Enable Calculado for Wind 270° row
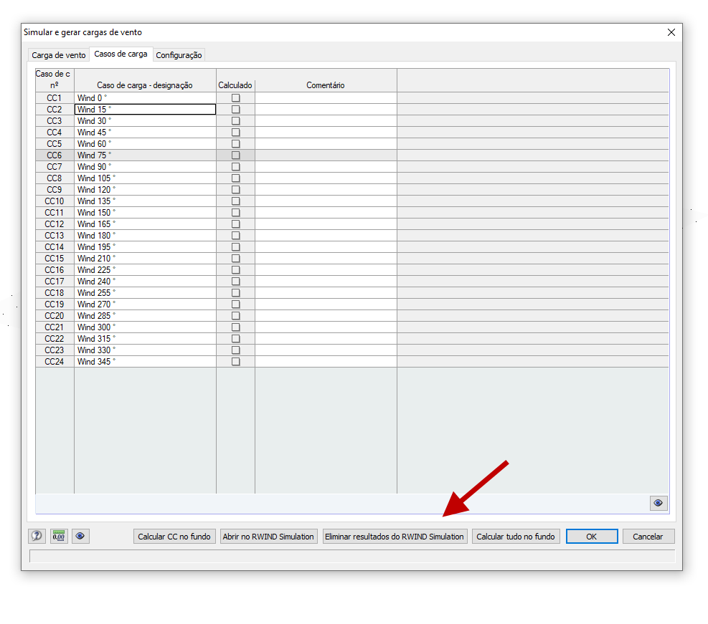 [235, 304]
